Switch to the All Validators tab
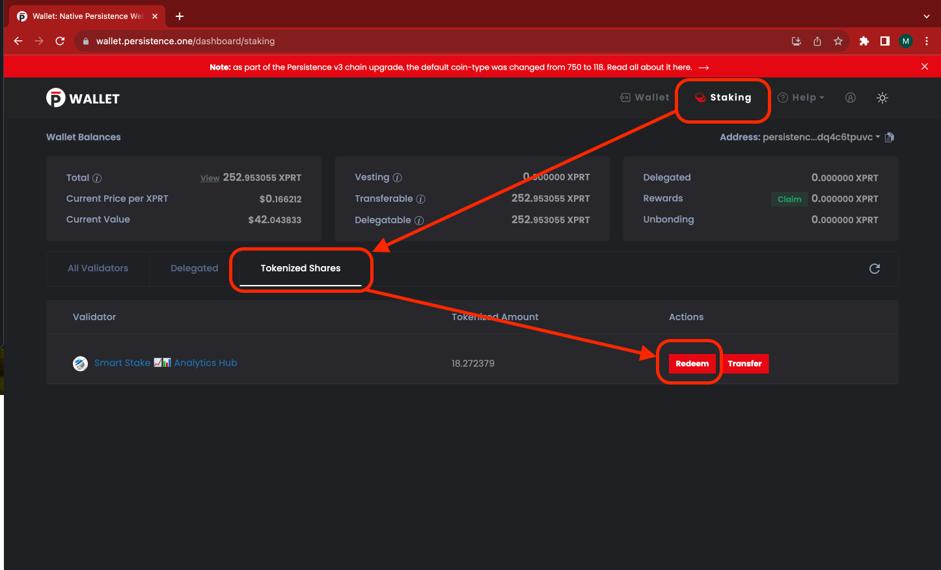This screenshot has height=570, width=941. click(x=98, y=268)
